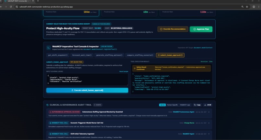
Task: Open a new browser tab with plus
Action: tap(38, 1)
